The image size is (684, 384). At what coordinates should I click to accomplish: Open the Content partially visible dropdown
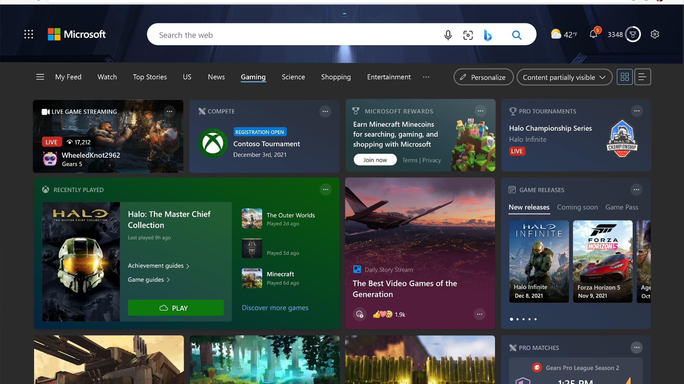564,77
